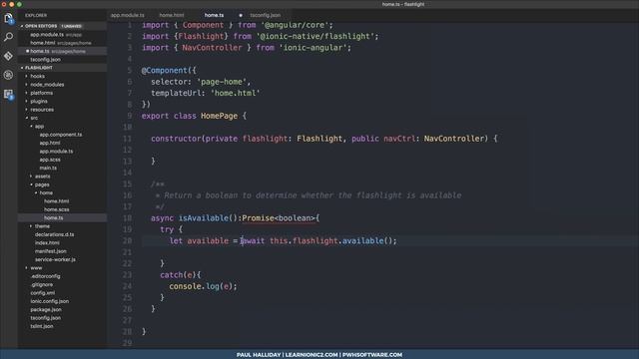Open tsconfig.json at project root in tree

click(45, 318)
